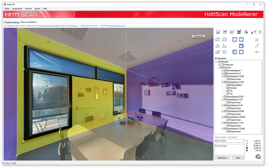Toggle the Wandebene 5 SO checkbox

pyautogui.click(x=225, y=97)
